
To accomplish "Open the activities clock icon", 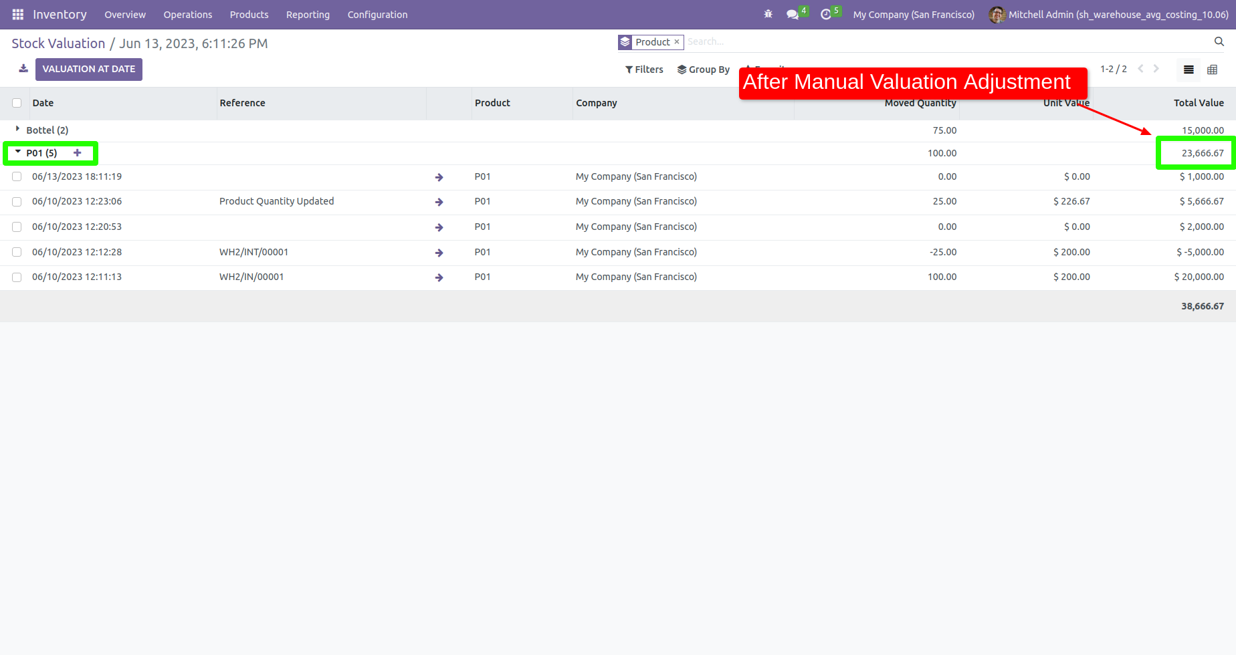I will [826, 15].
